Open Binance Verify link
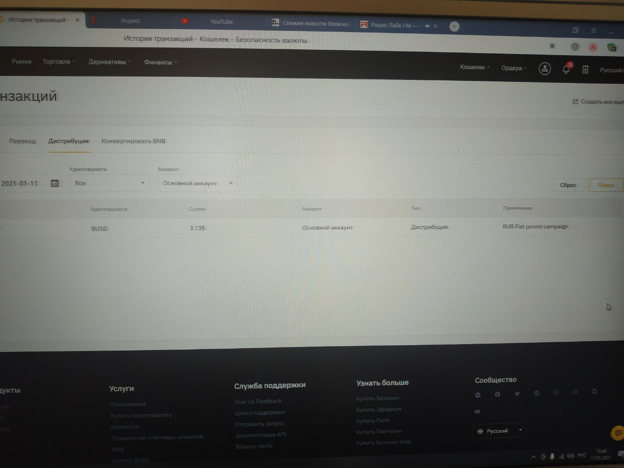The height and width of the screenshot is (468, 624). [254, 447]
